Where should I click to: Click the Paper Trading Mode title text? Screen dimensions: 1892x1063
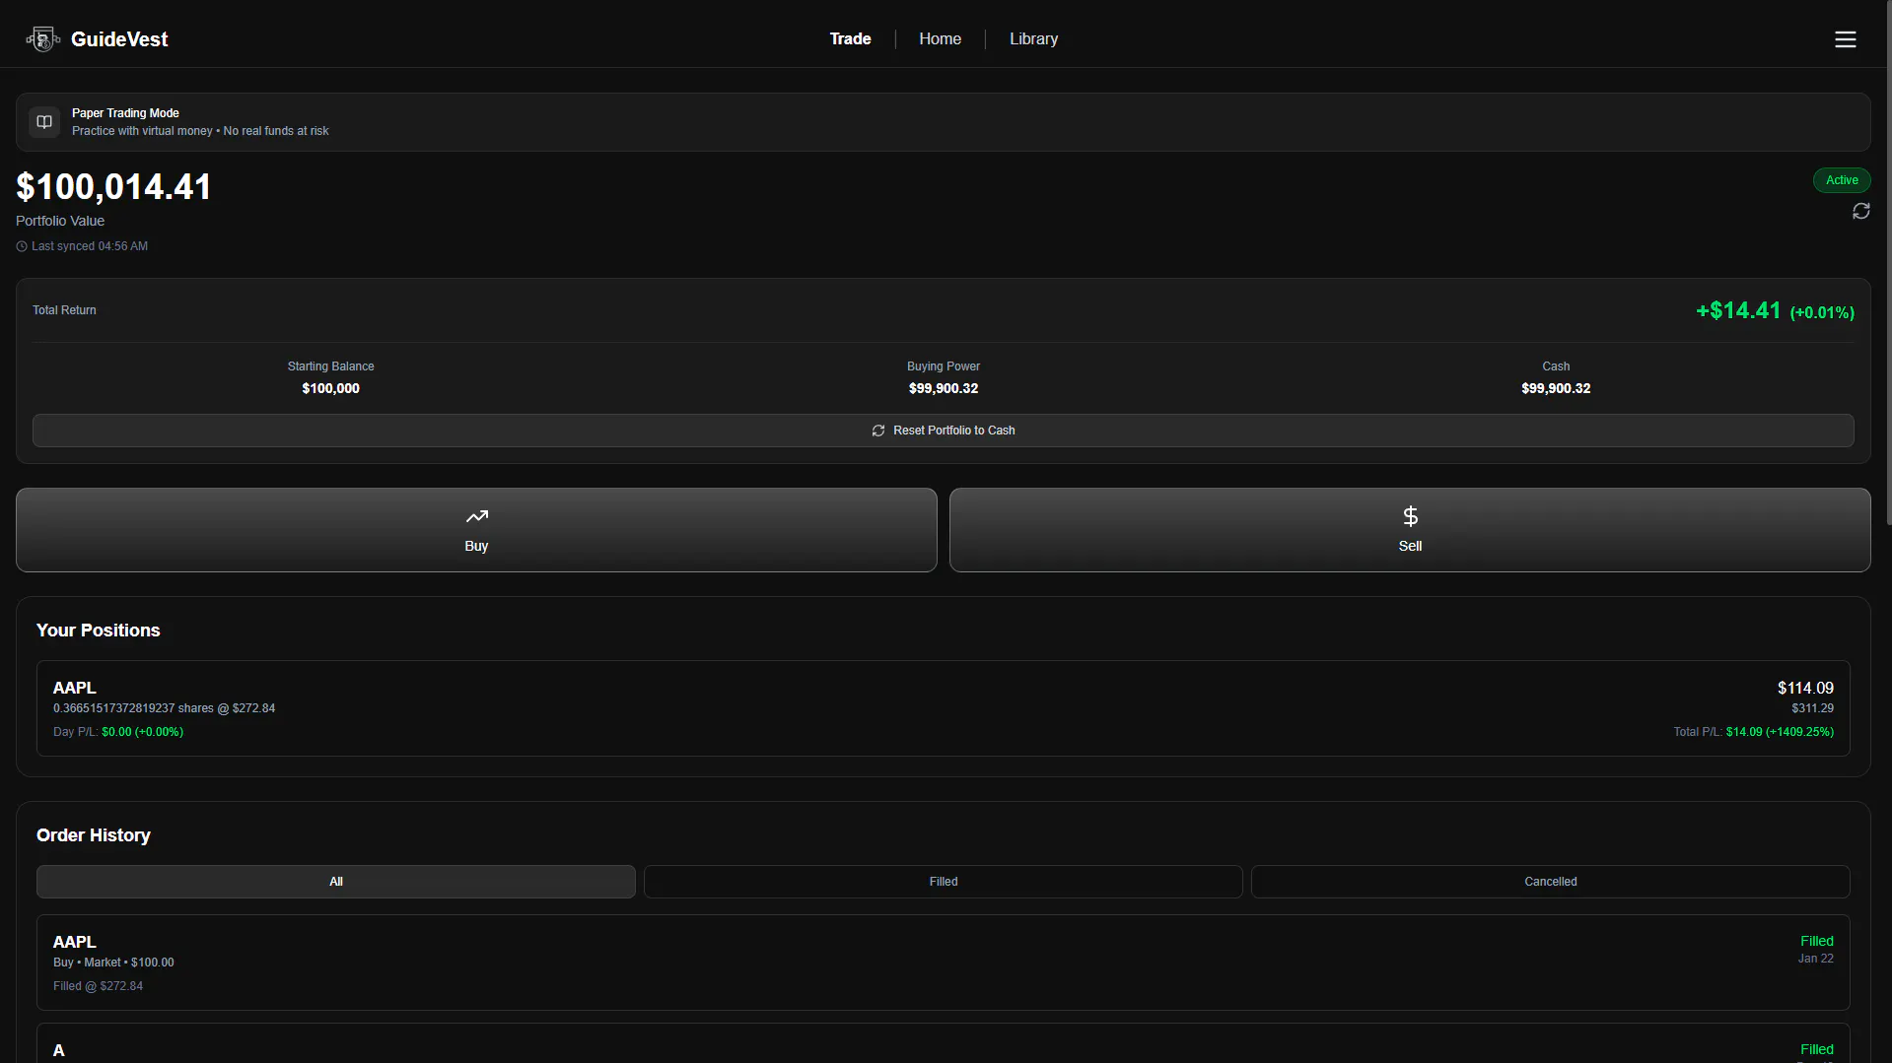click(125, 113)
